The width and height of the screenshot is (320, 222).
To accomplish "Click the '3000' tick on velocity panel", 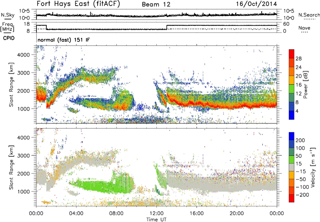I will [x=23, y=155].
